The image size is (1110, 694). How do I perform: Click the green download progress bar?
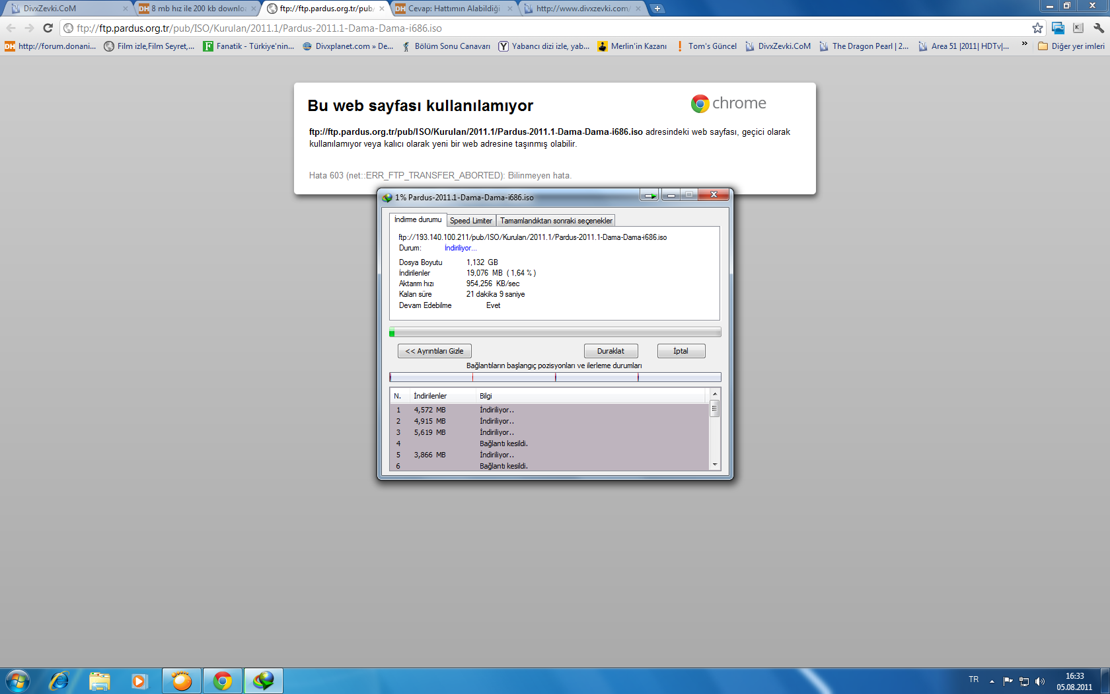555,332
